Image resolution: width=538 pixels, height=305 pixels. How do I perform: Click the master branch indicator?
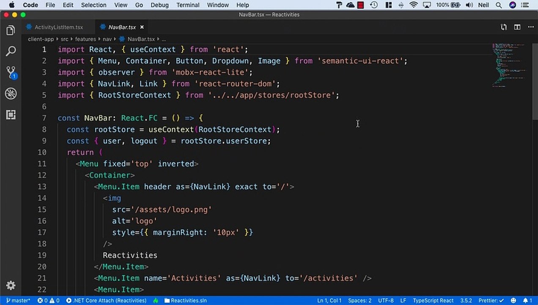pyautogui.click(x=18, y=301)
